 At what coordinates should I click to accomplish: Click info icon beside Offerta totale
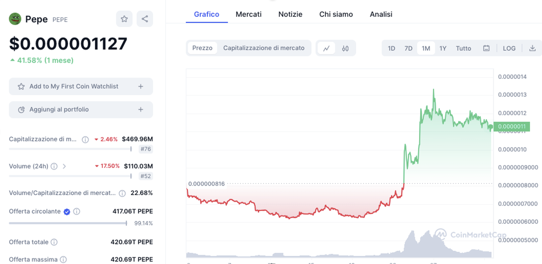click(54, 242)
